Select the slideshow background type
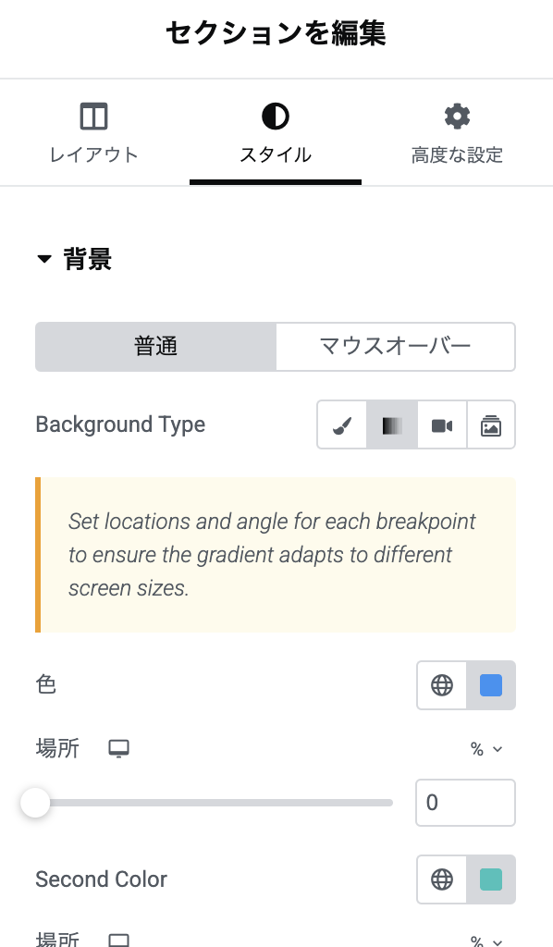553x947 pixels. point(491,424)
